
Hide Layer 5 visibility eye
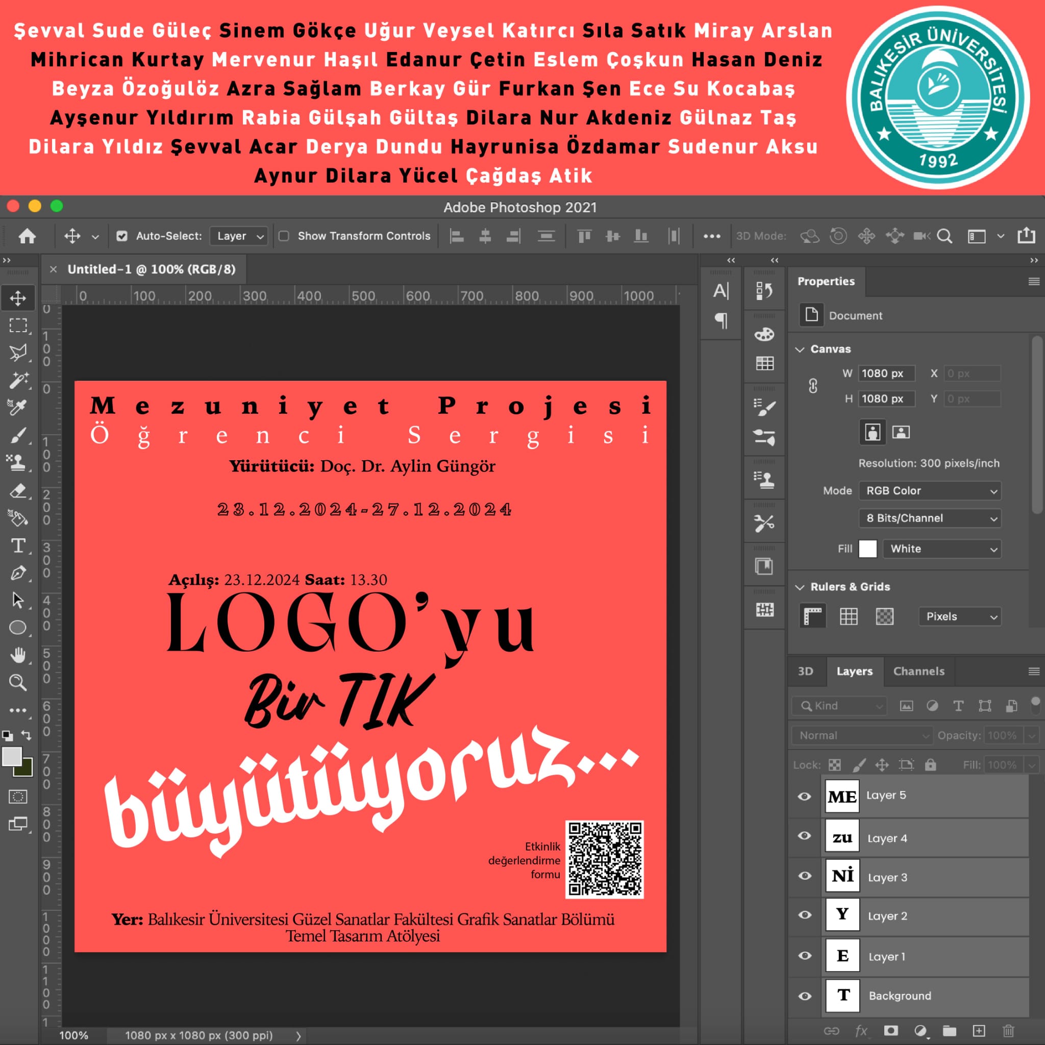[804, 796]
